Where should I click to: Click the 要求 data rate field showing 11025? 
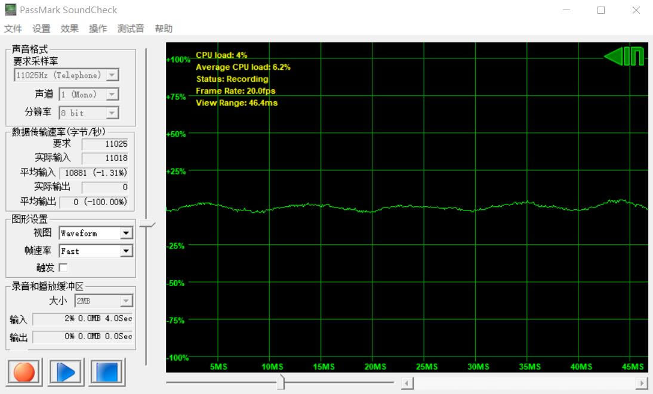105,144
